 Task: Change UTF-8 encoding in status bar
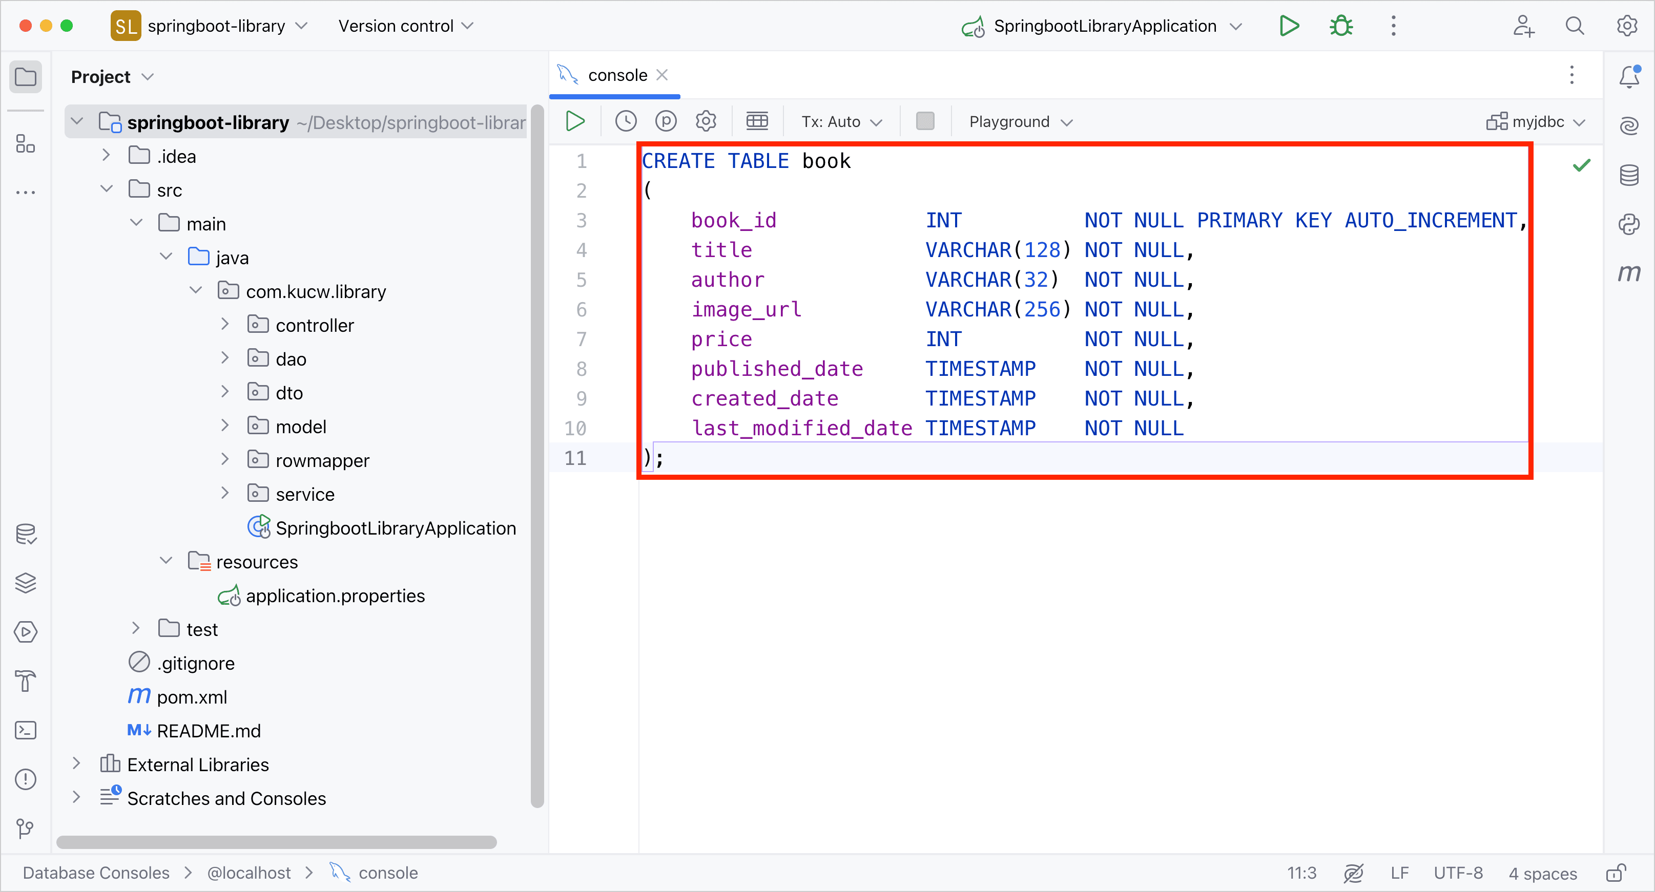[1458, 874]
